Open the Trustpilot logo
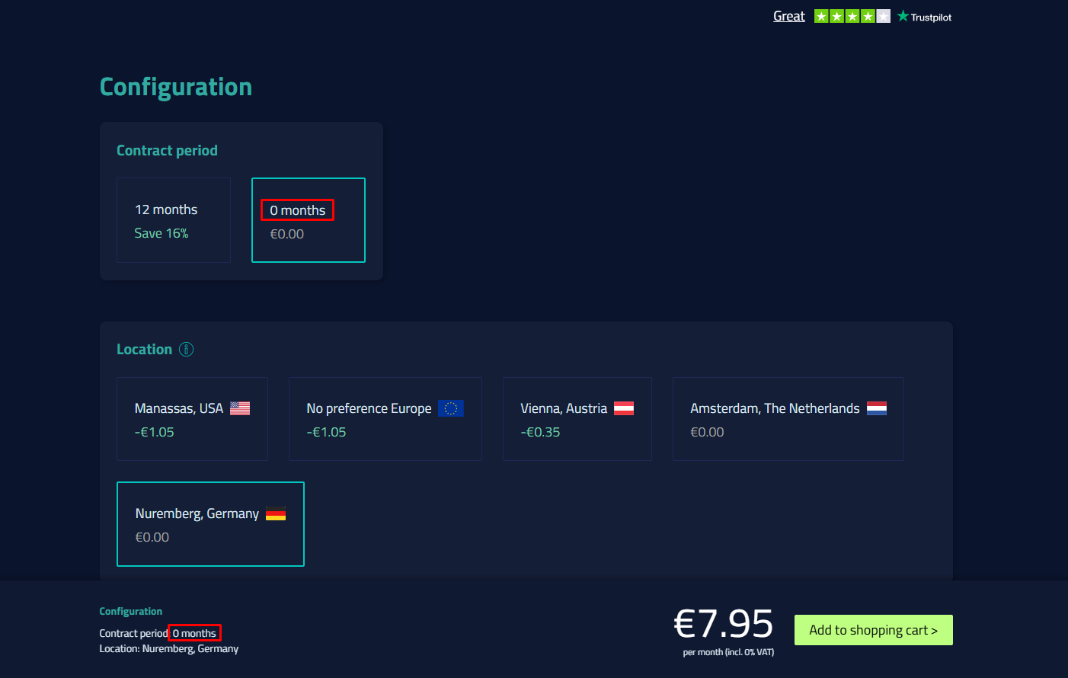The width and height of the screenshot is (1068, 678). pos(924,17)
